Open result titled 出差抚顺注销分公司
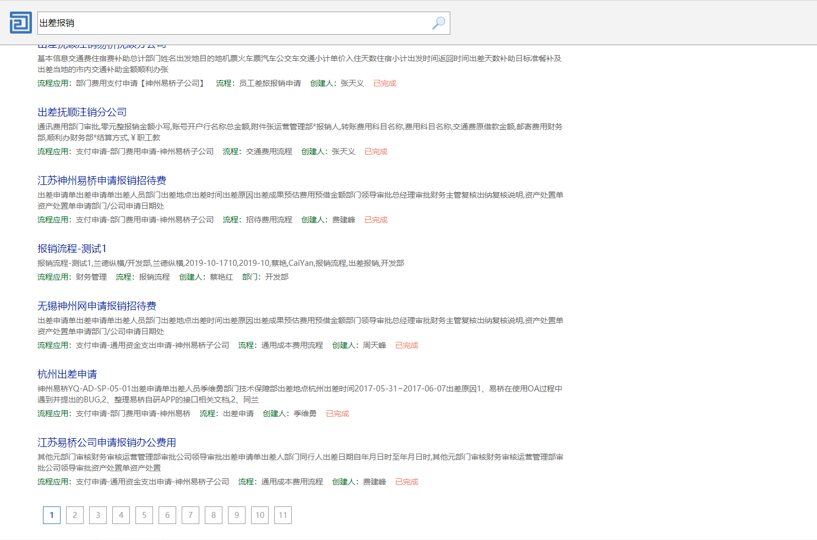Image resolution: width=817 pixels, height=540 pixels. 82,112
